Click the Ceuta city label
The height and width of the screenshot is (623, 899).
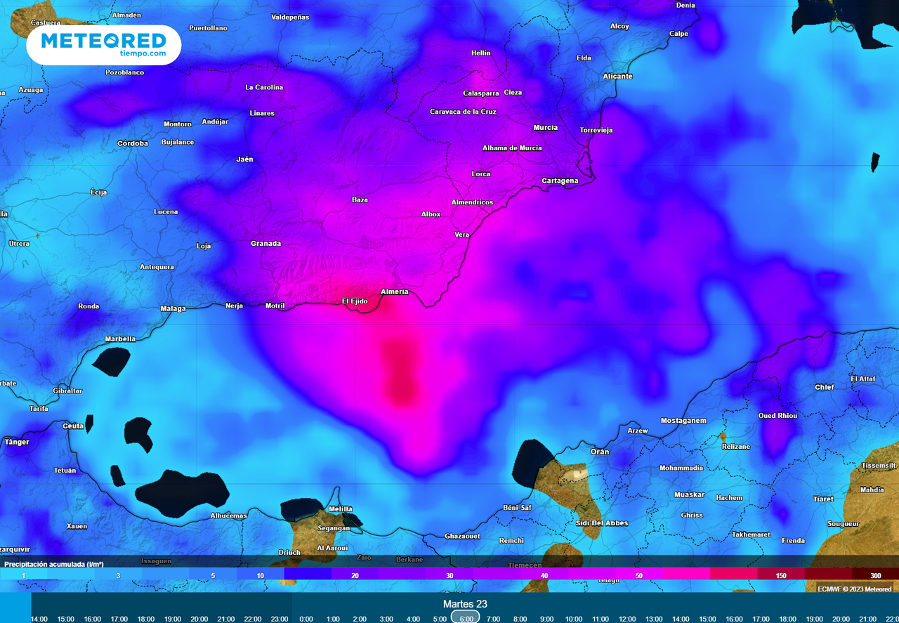[x=73, y=426]
